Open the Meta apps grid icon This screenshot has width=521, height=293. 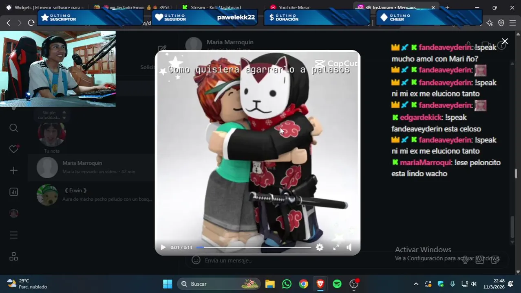click(13, 256)
